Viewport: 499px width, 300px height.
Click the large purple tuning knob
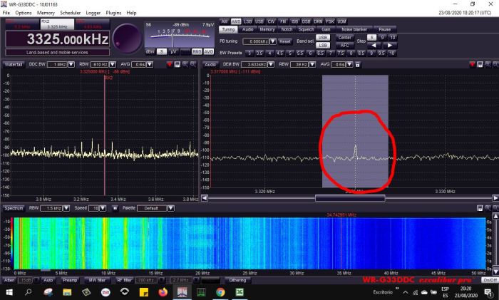[x=127, y=38]
